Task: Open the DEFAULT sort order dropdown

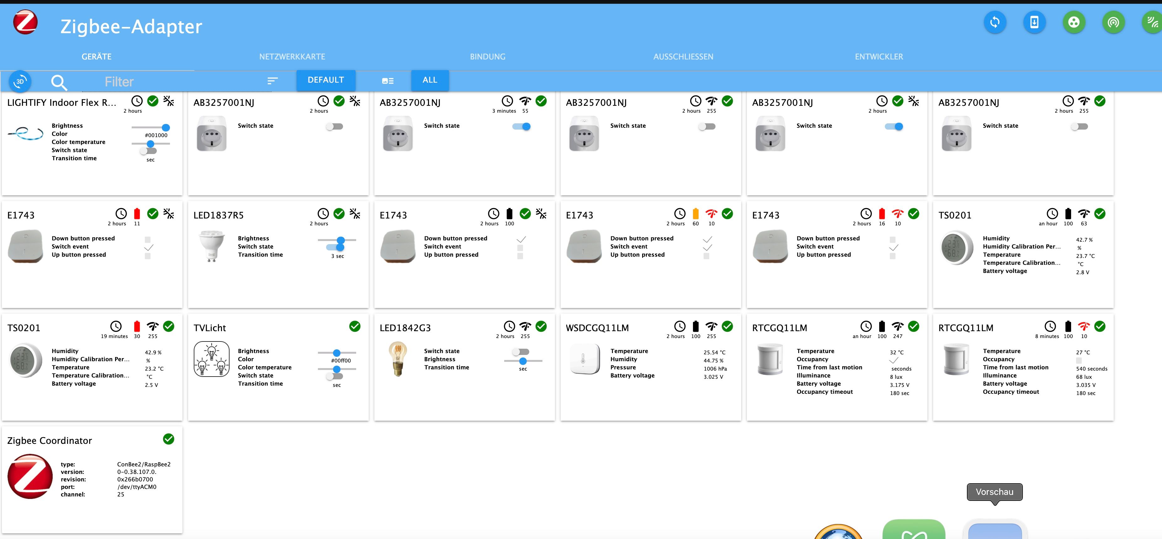Action: point(326,80)
